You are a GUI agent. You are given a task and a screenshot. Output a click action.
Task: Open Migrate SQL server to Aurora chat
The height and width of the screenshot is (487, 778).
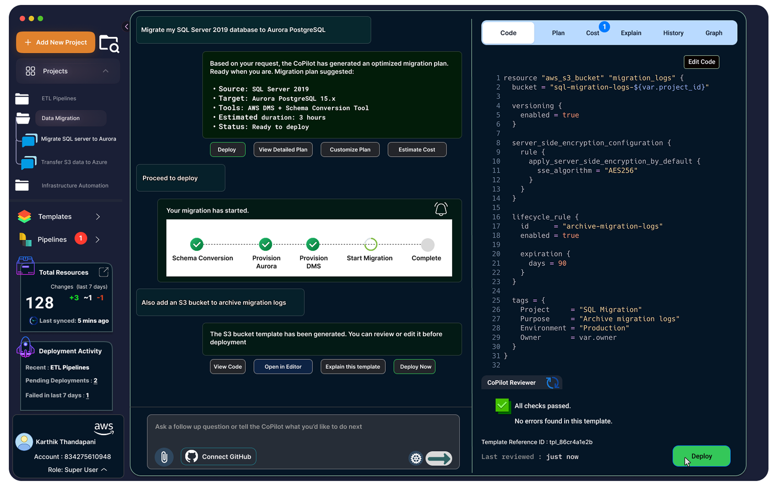pyautogui.click(x=78, y=139)
